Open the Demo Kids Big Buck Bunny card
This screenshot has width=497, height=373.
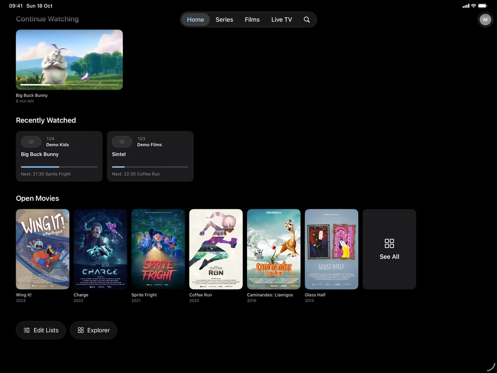(59, 156)
